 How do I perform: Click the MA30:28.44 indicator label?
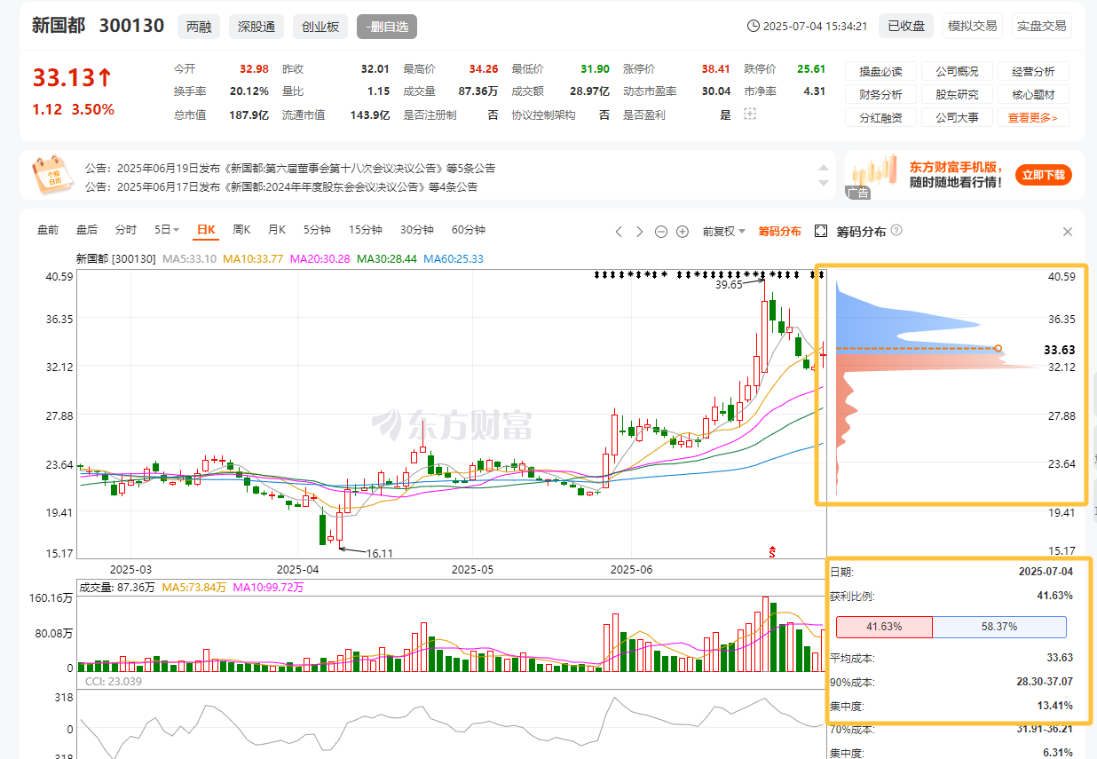coord(386,259)
